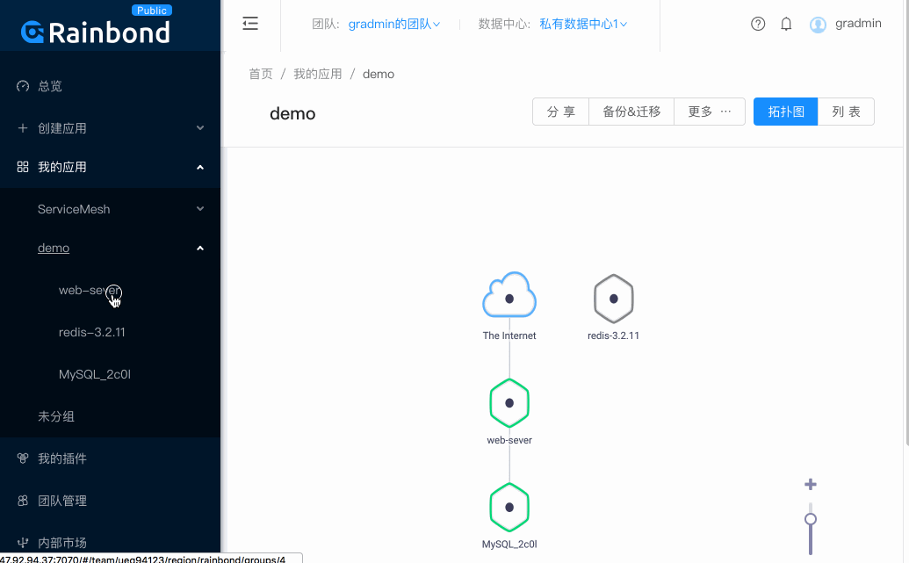Screen dimensions: 909x563
Task: Select the web-sever hexagon node in topology
Action: tap(509, 402)
